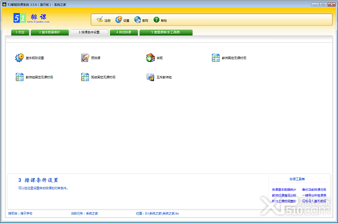338x223 pixels.
Task: Open tab 5 查看课表(手工调课)
Action: (166, 32)
